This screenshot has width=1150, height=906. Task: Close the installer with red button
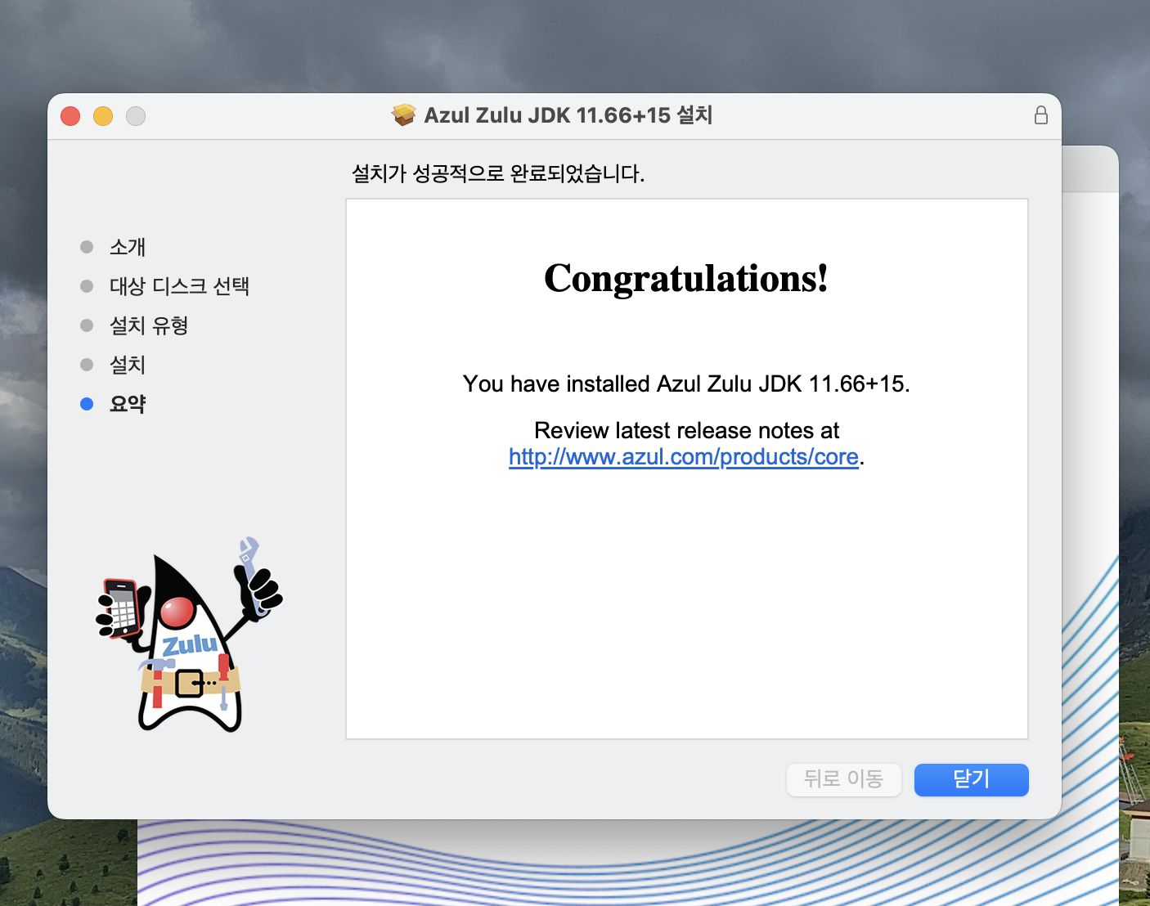70,116
